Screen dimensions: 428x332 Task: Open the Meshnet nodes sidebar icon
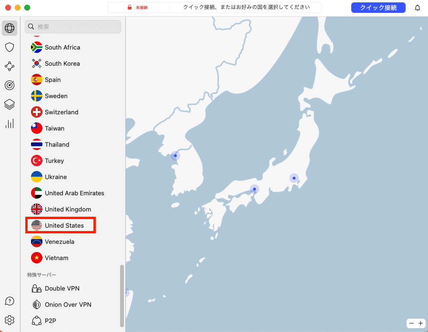[x=10, y=66]
